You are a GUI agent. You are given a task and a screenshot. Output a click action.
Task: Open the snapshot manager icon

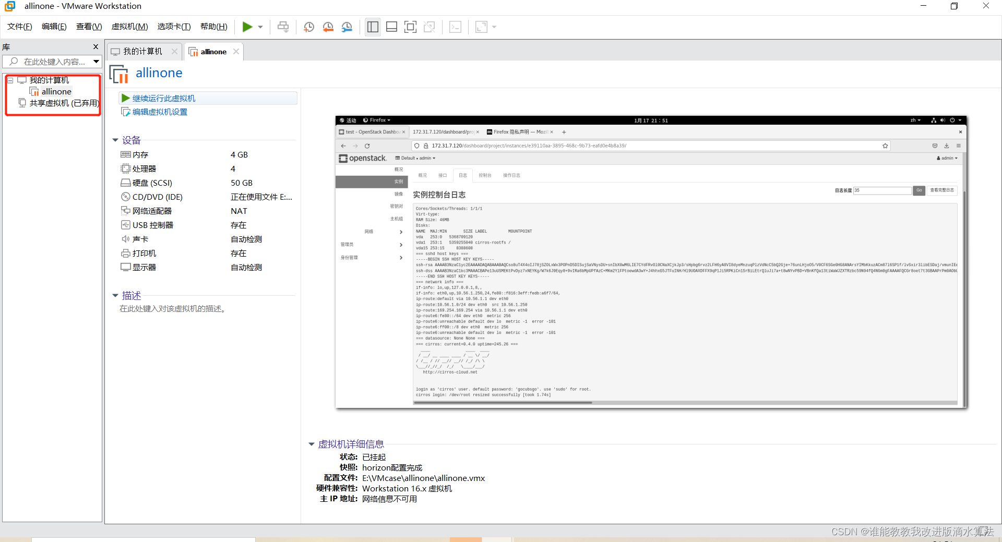pyautogui.click(x=347, y=27)
